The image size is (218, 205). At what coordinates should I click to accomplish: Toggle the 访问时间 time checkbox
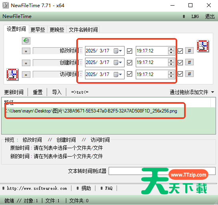pyautogui.click(x=180, y=74)
